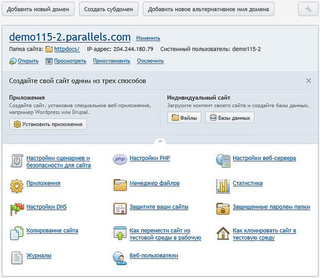Open the Приложения link in the tools list
The image size is (320, 278).
[x=43, y=183]
